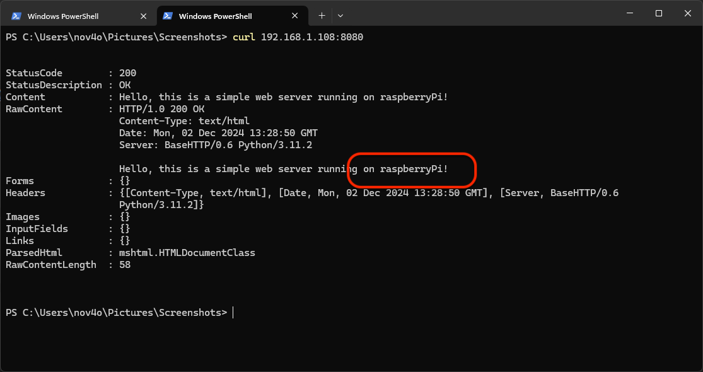Screen dimensions: 703x372
Task: Click the mshtml.HTMLDocumentClass value
Action: pyautogui.click(x=187, y=253)
